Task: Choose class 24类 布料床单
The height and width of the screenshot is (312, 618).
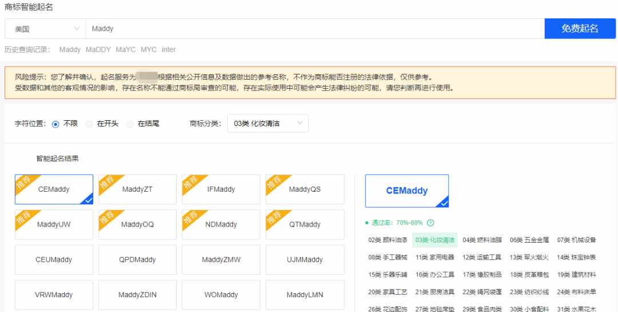Action: pos(577,292)
